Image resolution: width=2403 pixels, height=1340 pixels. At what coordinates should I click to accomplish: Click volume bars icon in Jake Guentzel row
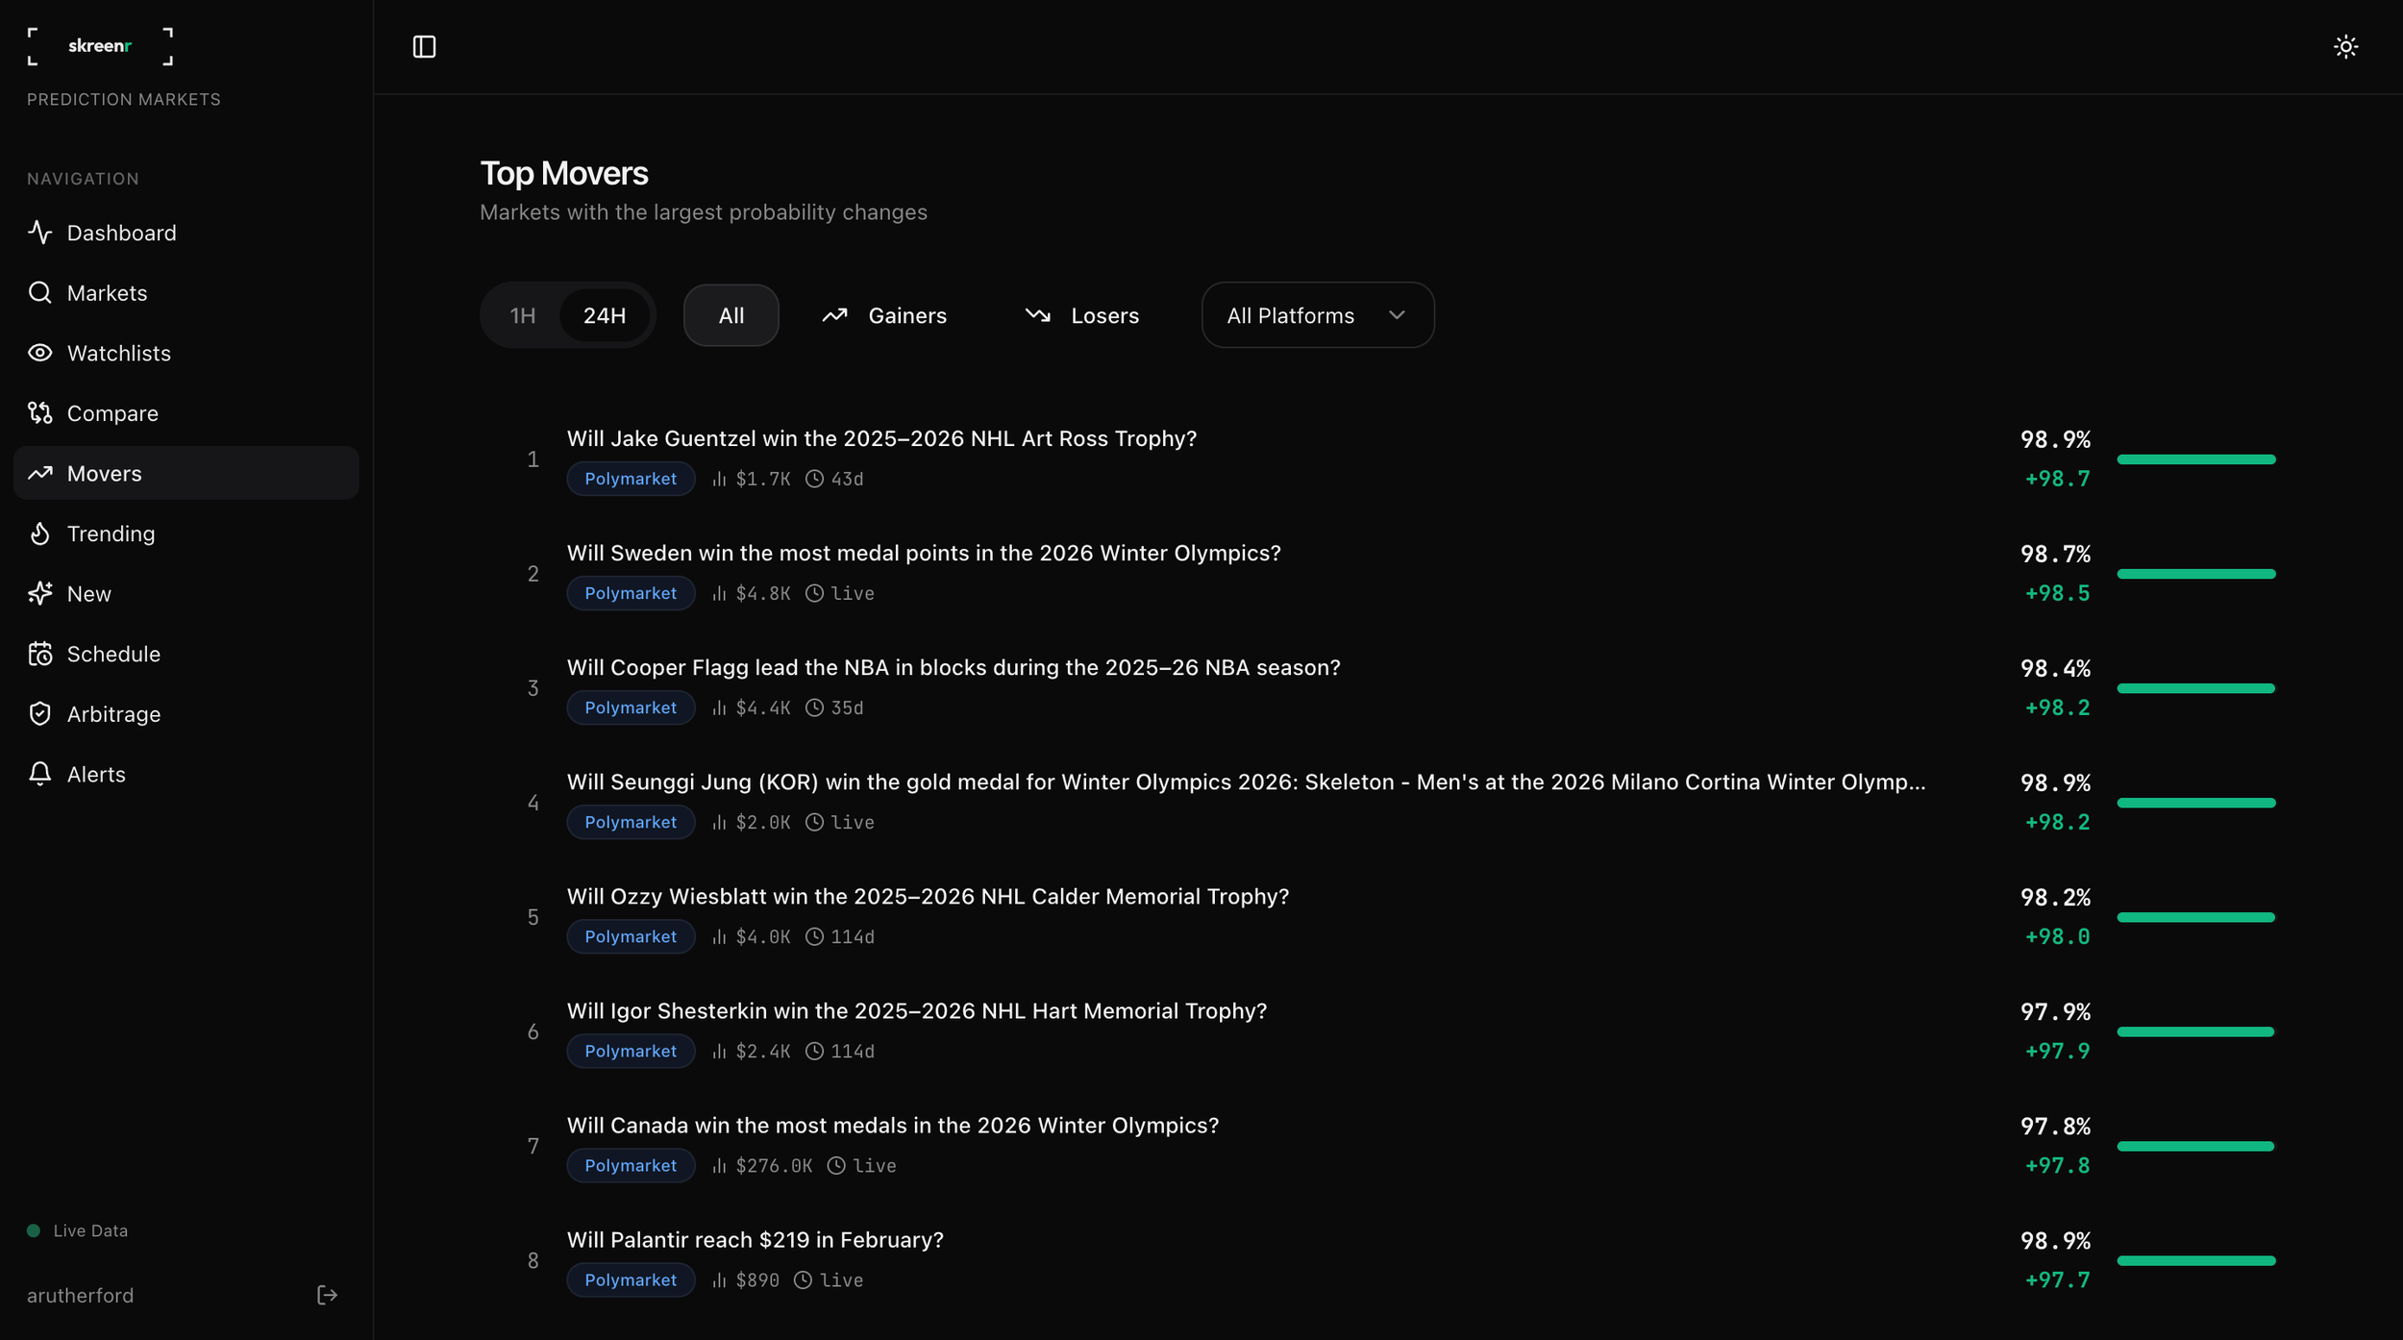point(719,479)
